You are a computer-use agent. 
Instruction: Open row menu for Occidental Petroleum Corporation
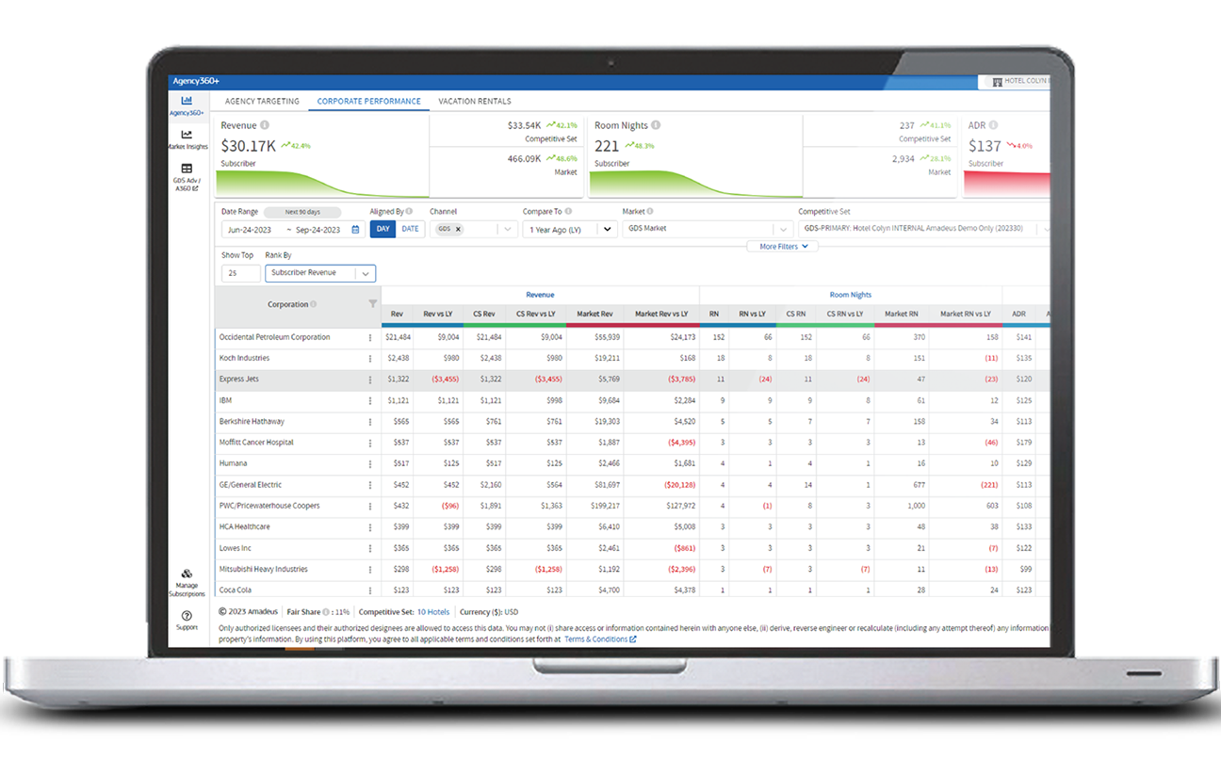370,337
